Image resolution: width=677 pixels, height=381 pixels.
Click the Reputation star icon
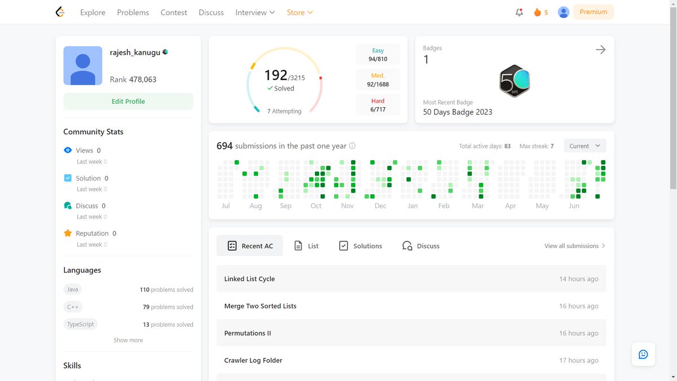point(68,233)
